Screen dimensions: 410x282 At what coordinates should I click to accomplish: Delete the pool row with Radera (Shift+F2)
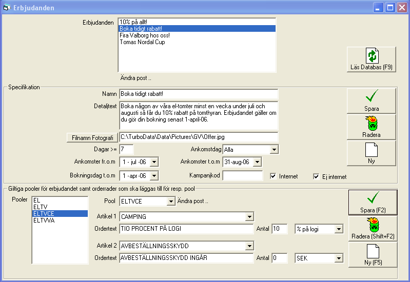[x=373, y=229]
